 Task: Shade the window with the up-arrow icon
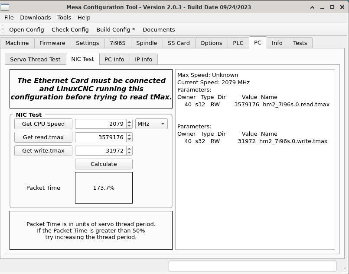click(x=312, y=7)
